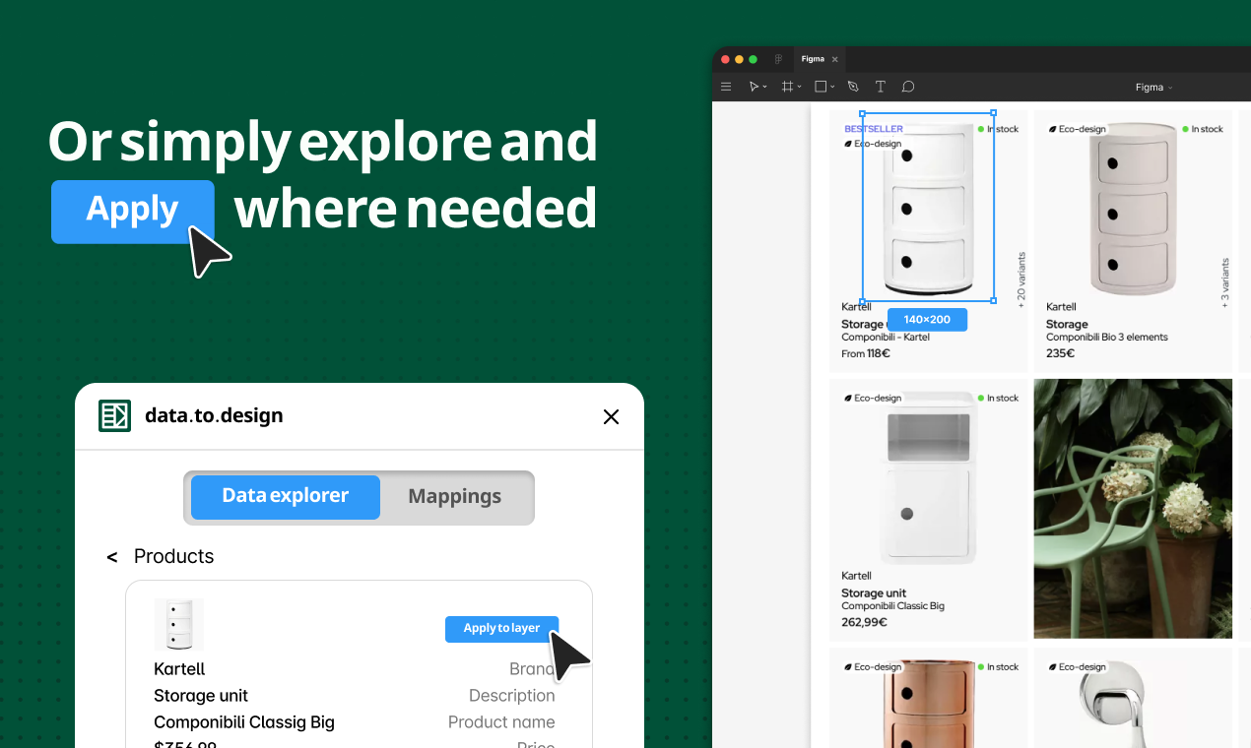Click the 'Storage unit' description value in plugin
Image resolution: width=1251 pixels, height=748 pixels.
pyautogui.click(x=201, y=696)
